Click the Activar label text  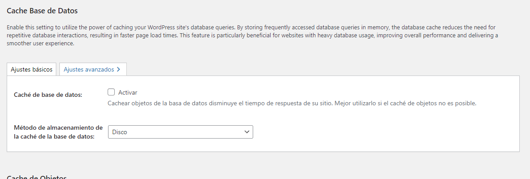click(x=128, y=92)
